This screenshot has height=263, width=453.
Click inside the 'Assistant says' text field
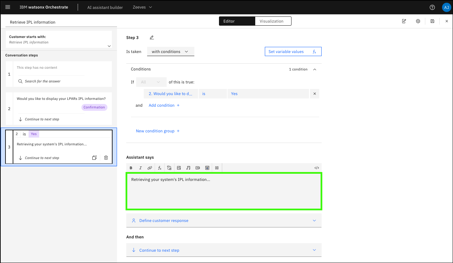(x=224, y=191)
